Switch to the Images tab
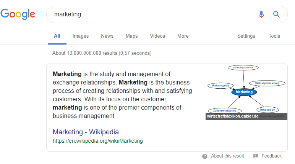The width and height of the screenshot is (295, 164). 81,36
